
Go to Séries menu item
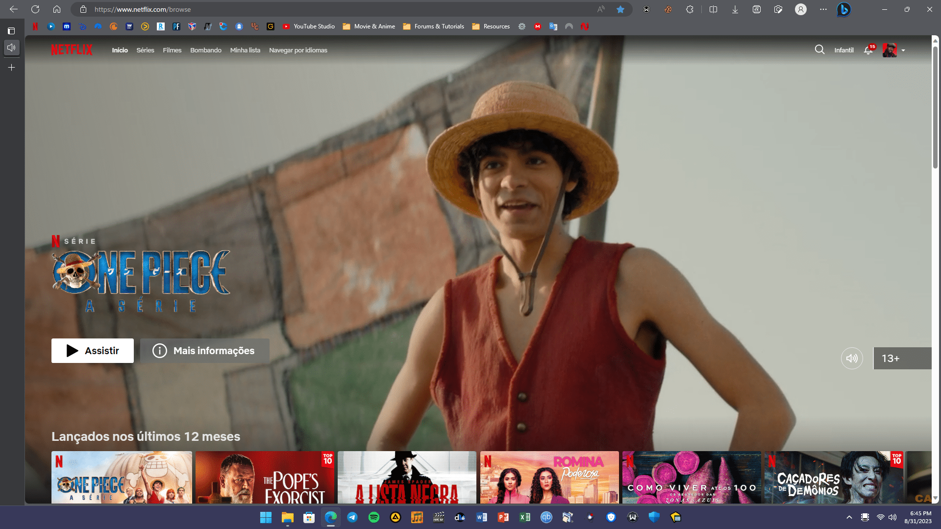pyautogui.click(x=145, y=50)
